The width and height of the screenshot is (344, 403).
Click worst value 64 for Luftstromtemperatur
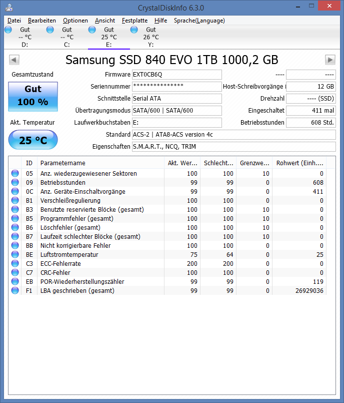click(230, 255)
